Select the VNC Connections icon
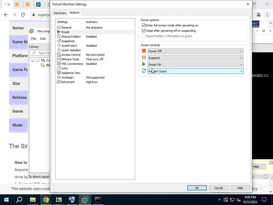 (x=59, y=64)
